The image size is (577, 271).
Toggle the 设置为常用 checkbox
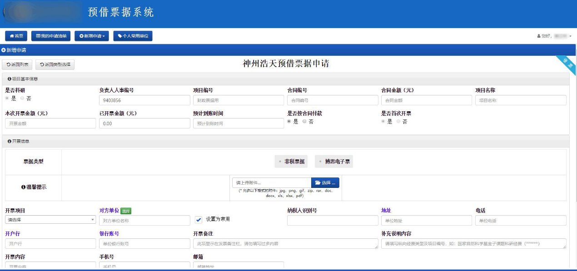pyautogui.click(x=199, y=220)
